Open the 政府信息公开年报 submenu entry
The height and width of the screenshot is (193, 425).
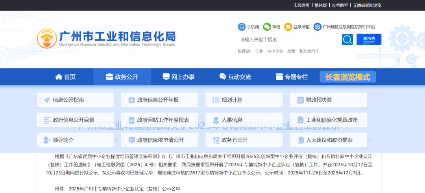[x=160, y=100]
